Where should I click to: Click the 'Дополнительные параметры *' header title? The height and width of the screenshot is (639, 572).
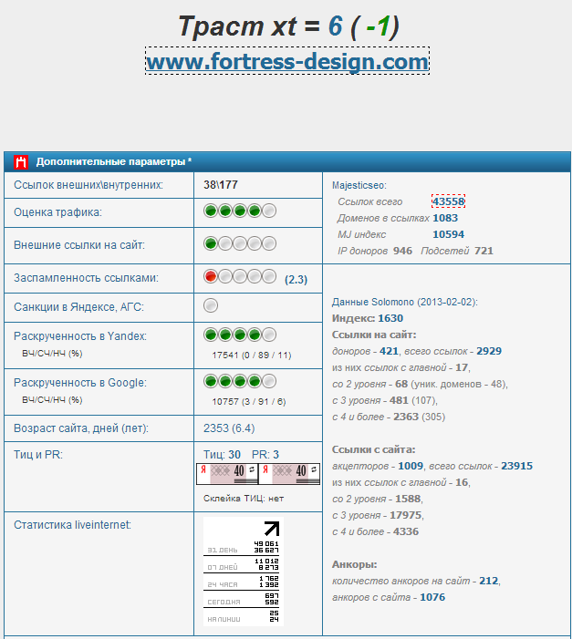click(114, 161)
